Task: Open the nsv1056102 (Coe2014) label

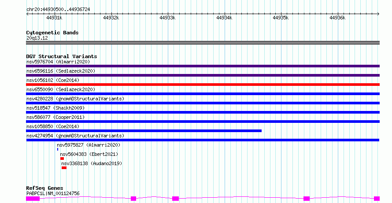Action: click(x=53, y=80)
